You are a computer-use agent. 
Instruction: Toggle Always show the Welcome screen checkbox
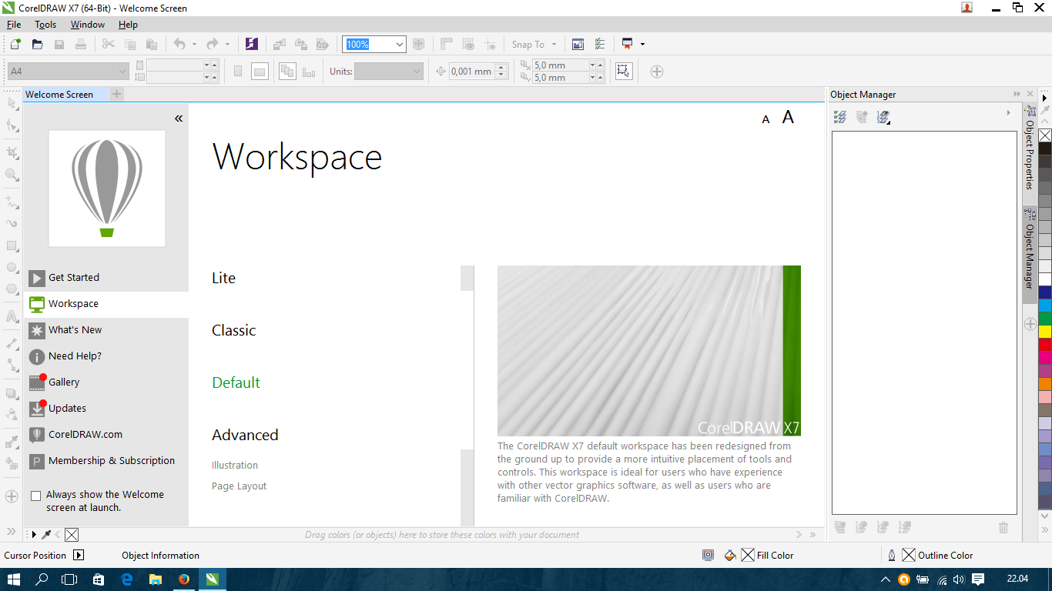click(35, 496)
